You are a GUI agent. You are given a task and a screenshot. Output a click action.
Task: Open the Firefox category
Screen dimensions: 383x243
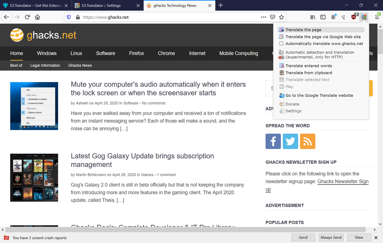tap(137, 53)
